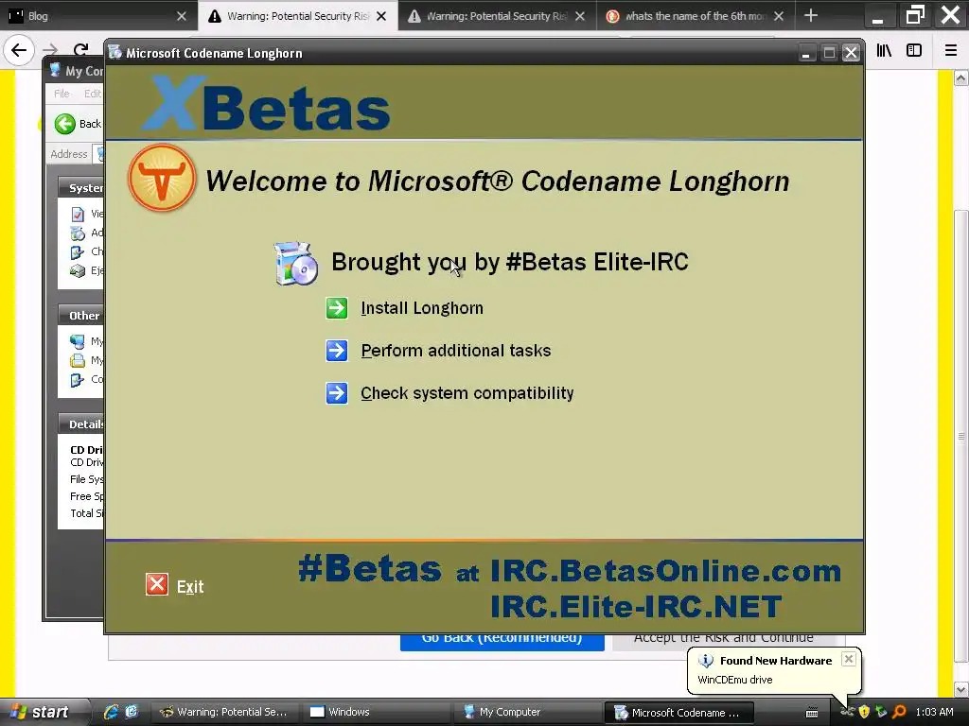
Task: Click the blue Check system compatibility arrow icon
Action: tap(337, 392)
